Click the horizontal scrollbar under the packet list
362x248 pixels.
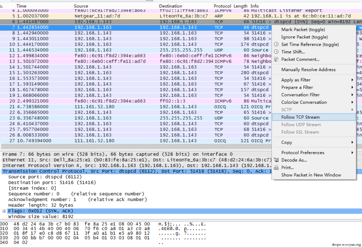coord(136,146)
